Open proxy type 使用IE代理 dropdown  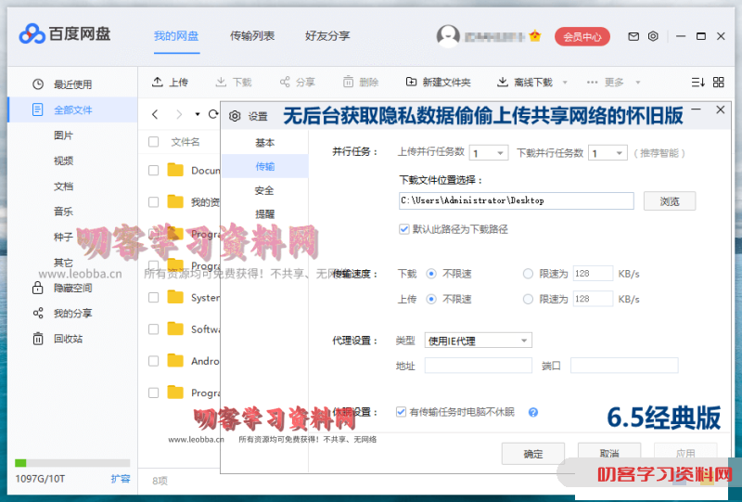point(478,341)
